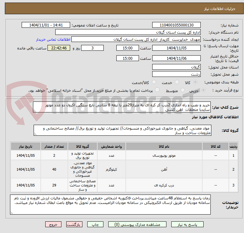
Task: Click delivery city field رشت
Action: [176, 74]
